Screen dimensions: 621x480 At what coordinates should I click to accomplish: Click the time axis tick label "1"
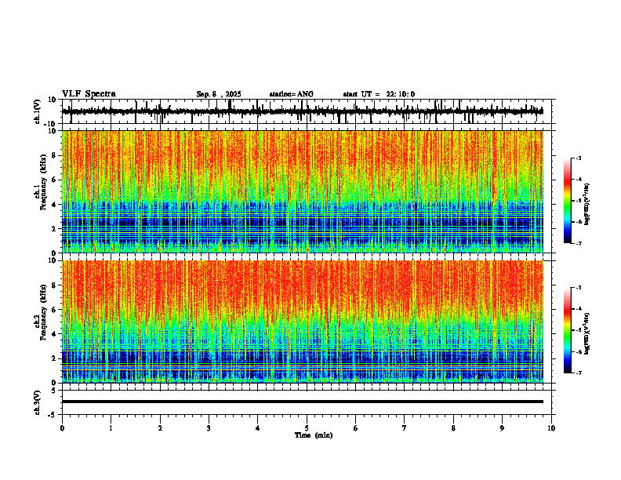tap(111, 428)
